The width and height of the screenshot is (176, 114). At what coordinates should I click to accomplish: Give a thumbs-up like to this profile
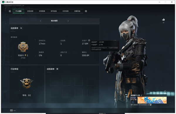(163, 20)
